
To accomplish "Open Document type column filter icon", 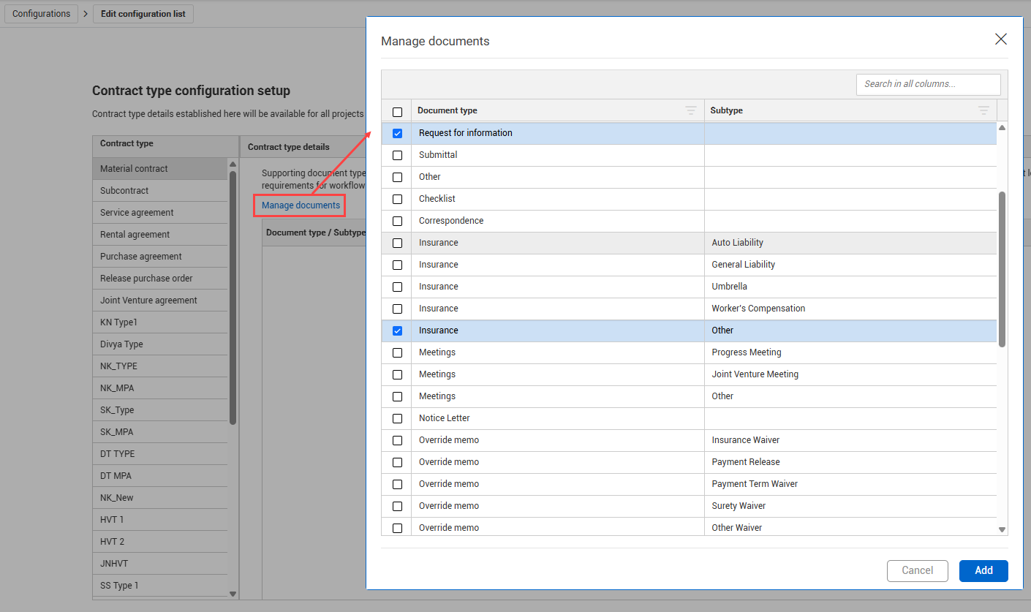I will pyautogui.click(x=690, y=110).
